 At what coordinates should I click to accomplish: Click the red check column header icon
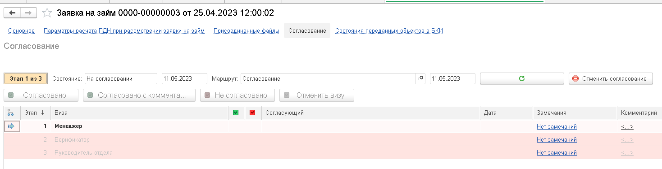click(252, 113)
